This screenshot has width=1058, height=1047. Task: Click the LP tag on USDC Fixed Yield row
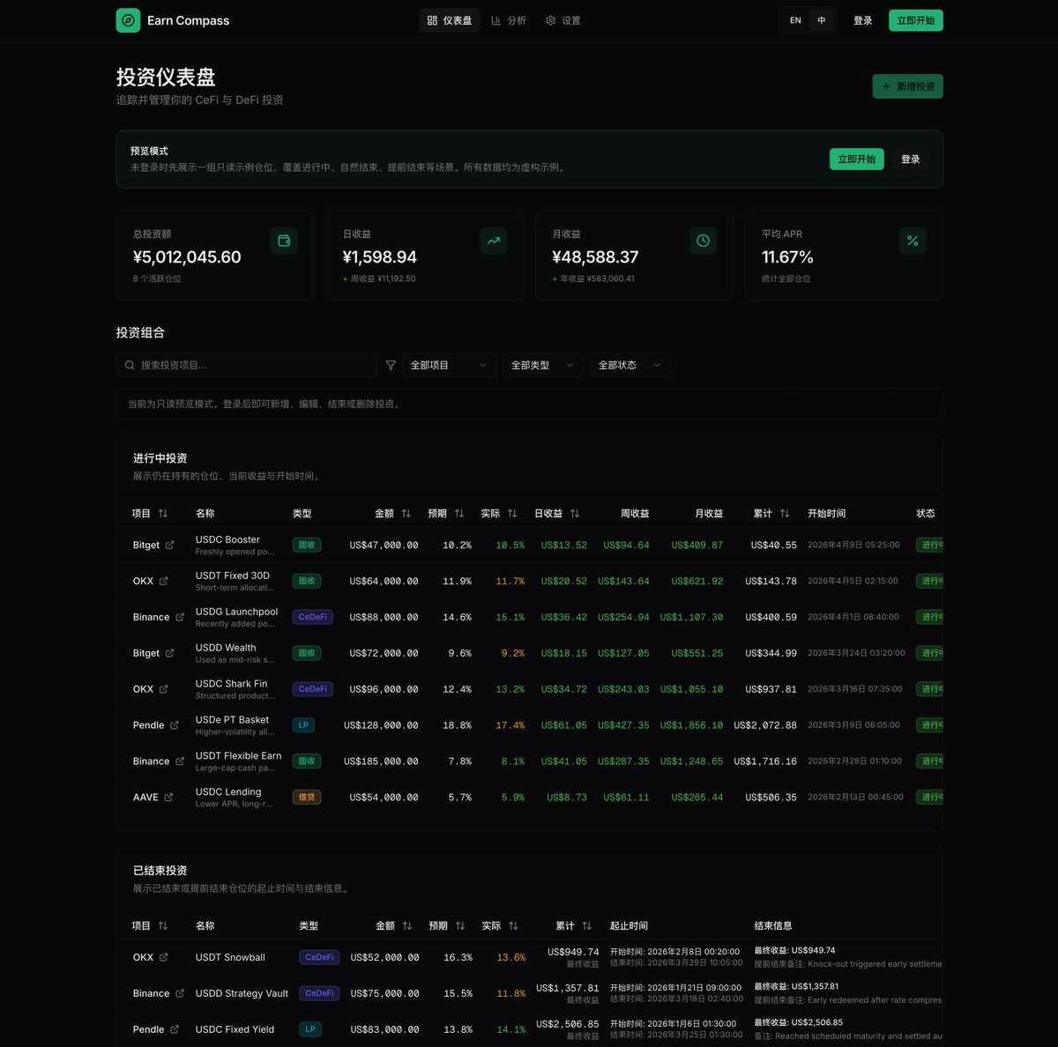(310, 1029)
